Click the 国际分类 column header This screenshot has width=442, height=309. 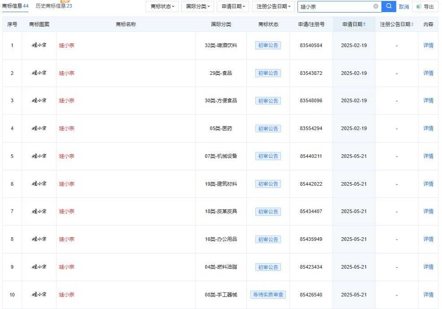click(x=221, y=24)
